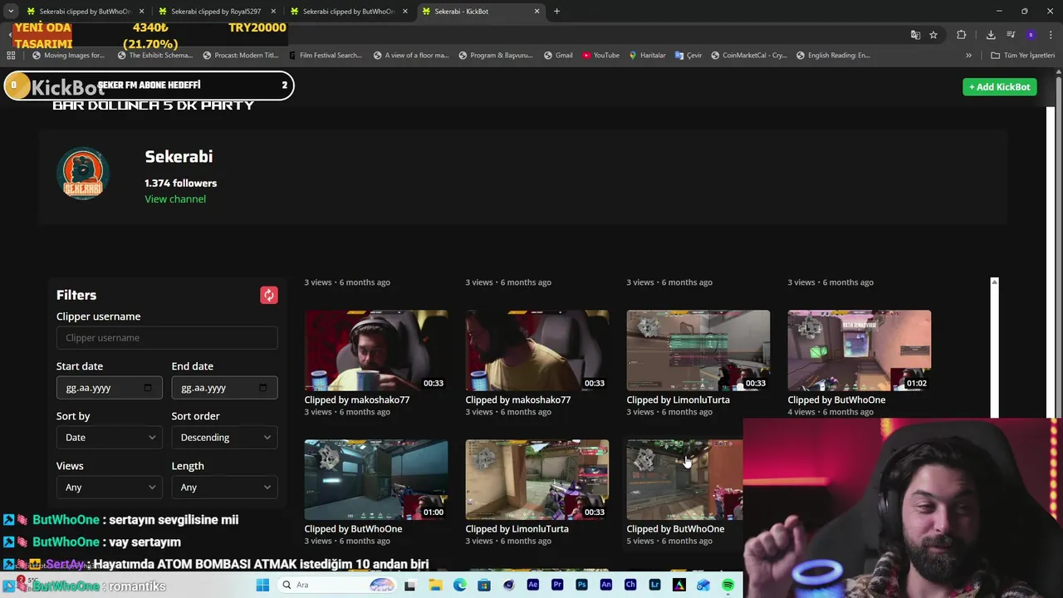Image resolution: width=1063 pixels, height=598 pixels.
Task: Open the browser profile avatar
Action: 1031,35
